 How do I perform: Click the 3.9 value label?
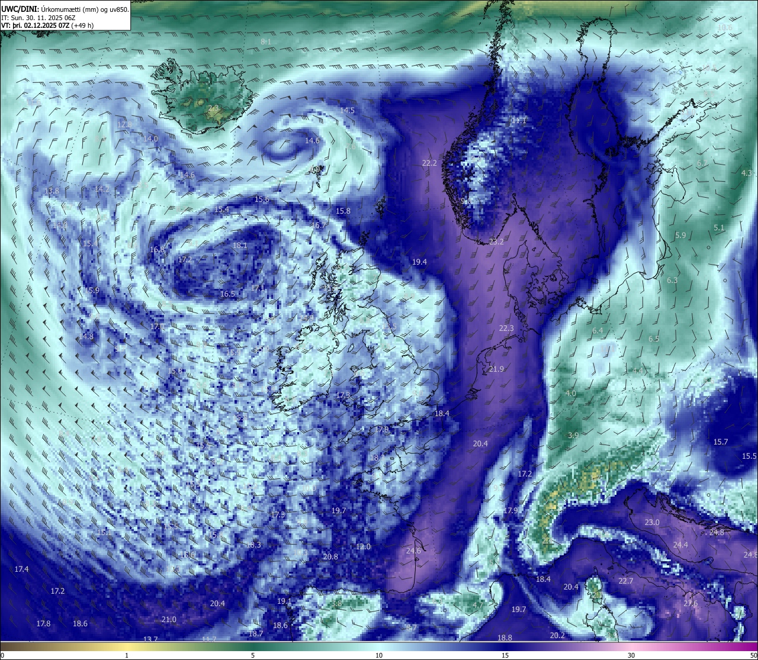(573, 434)
